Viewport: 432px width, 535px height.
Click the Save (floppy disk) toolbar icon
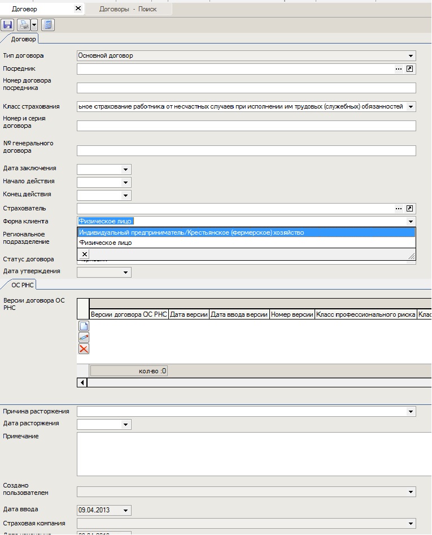tap(7, 25)
